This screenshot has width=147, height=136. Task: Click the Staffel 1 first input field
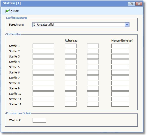click(x=43, y=46)
